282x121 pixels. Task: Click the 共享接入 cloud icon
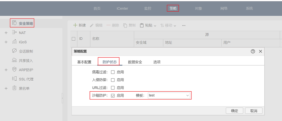14,60
